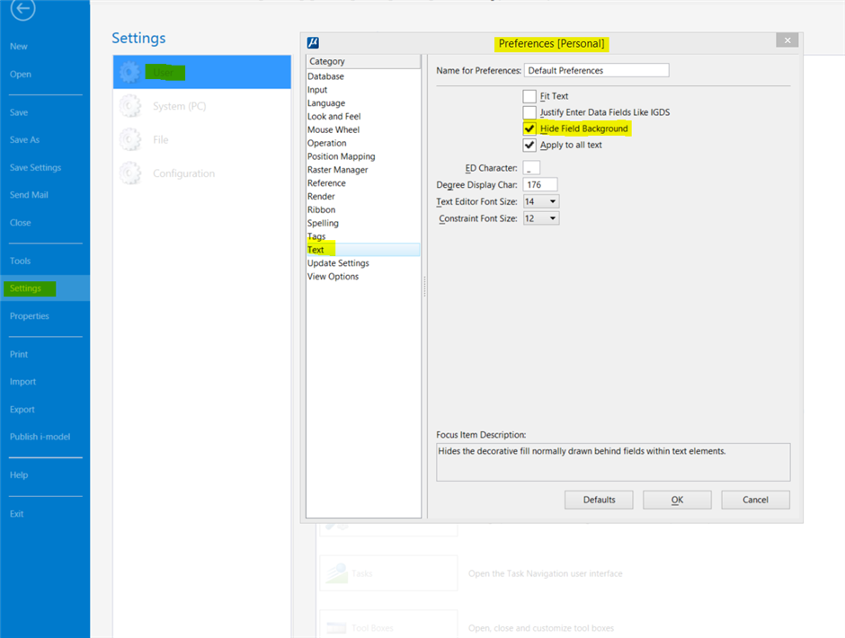Select the System (PC) gear icon
The height and width of the screenshot is (638, 845).
(x=129, y=107)
